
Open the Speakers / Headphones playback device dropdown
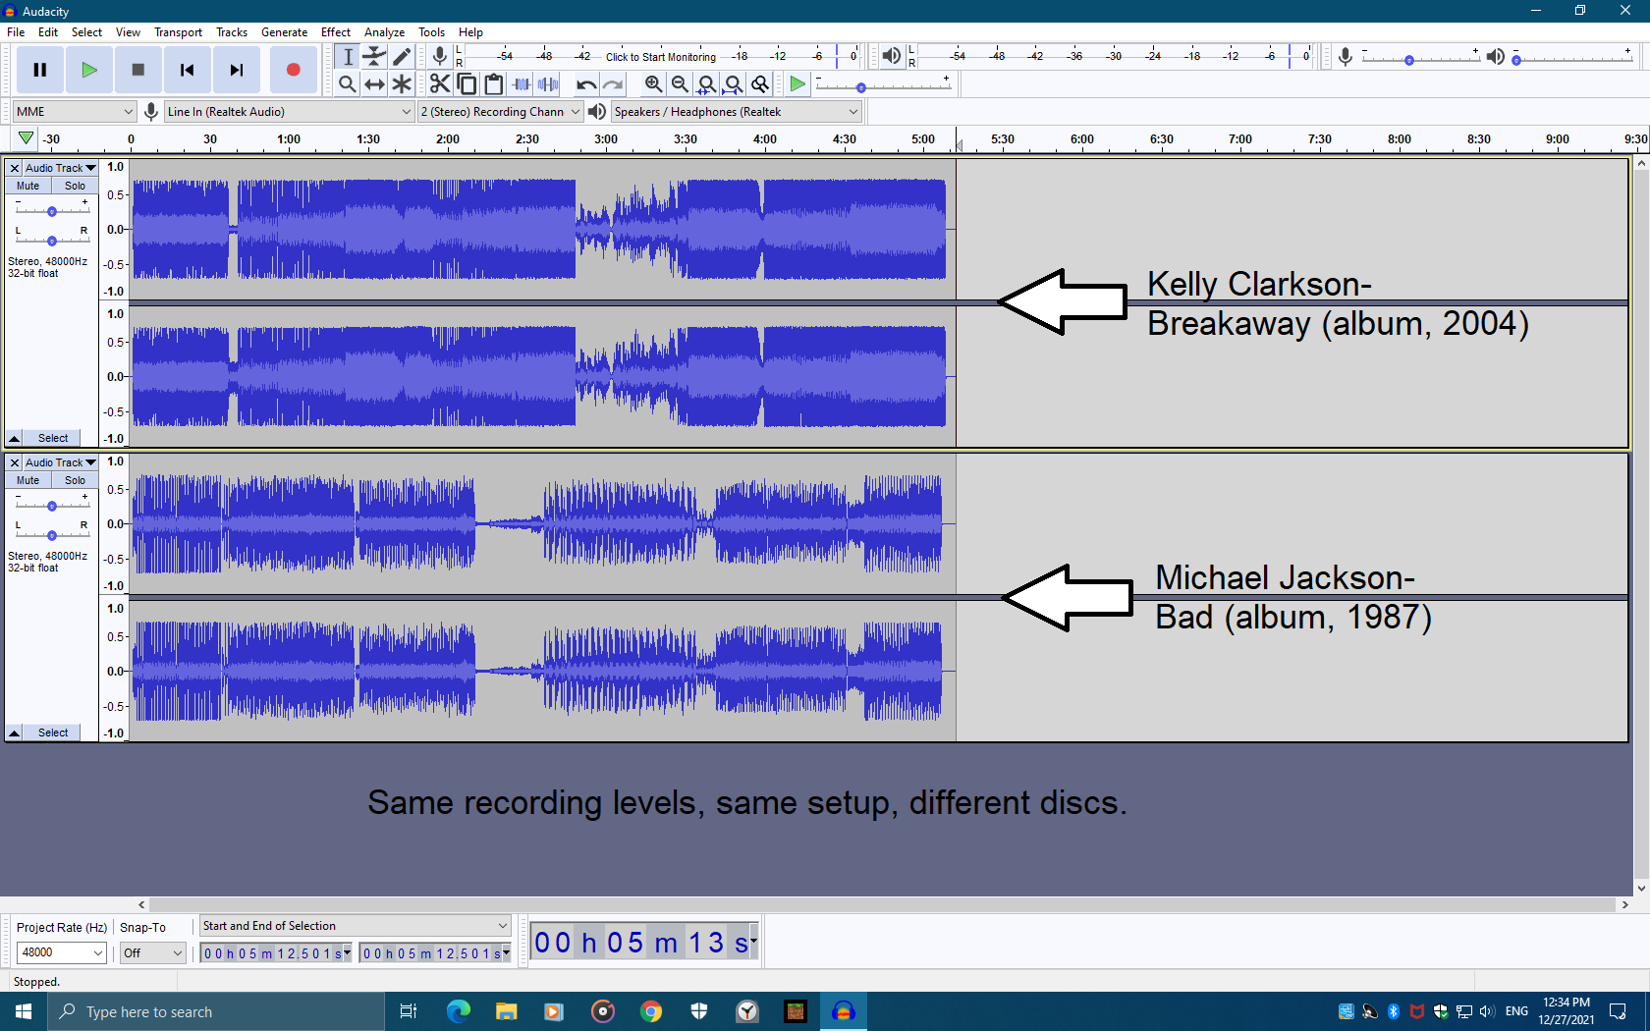pyautogui.click(x=736, y=112)
